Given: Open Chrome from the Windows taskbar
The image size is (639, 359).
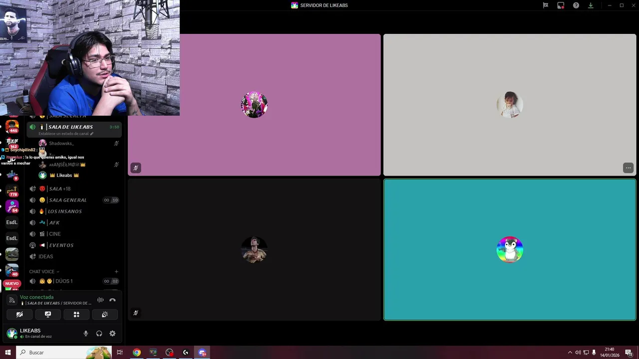Looking at the screenshot, I should tap(136, 353).
